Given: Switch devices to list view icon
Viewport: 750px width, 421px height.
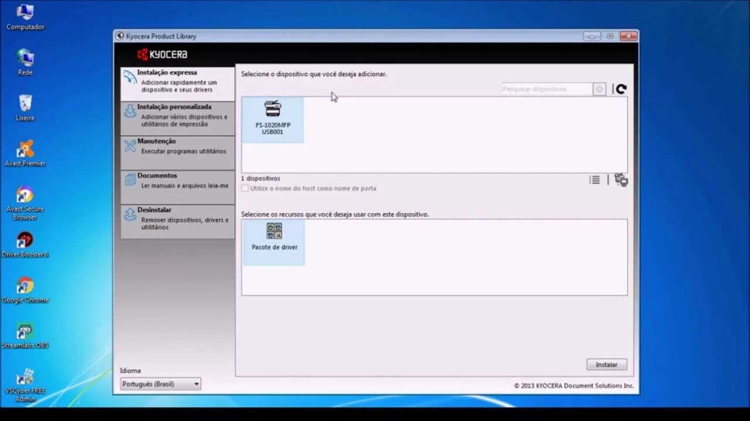Looking at the screenshot, I should pos(595,180).
